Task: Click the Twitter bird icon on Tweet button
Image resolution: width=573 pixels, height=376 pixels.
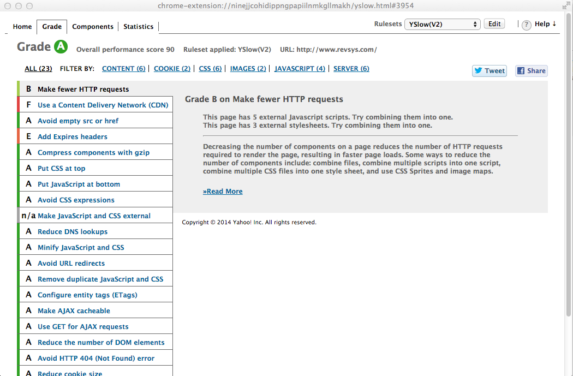Action: click(x=479, y=70)
